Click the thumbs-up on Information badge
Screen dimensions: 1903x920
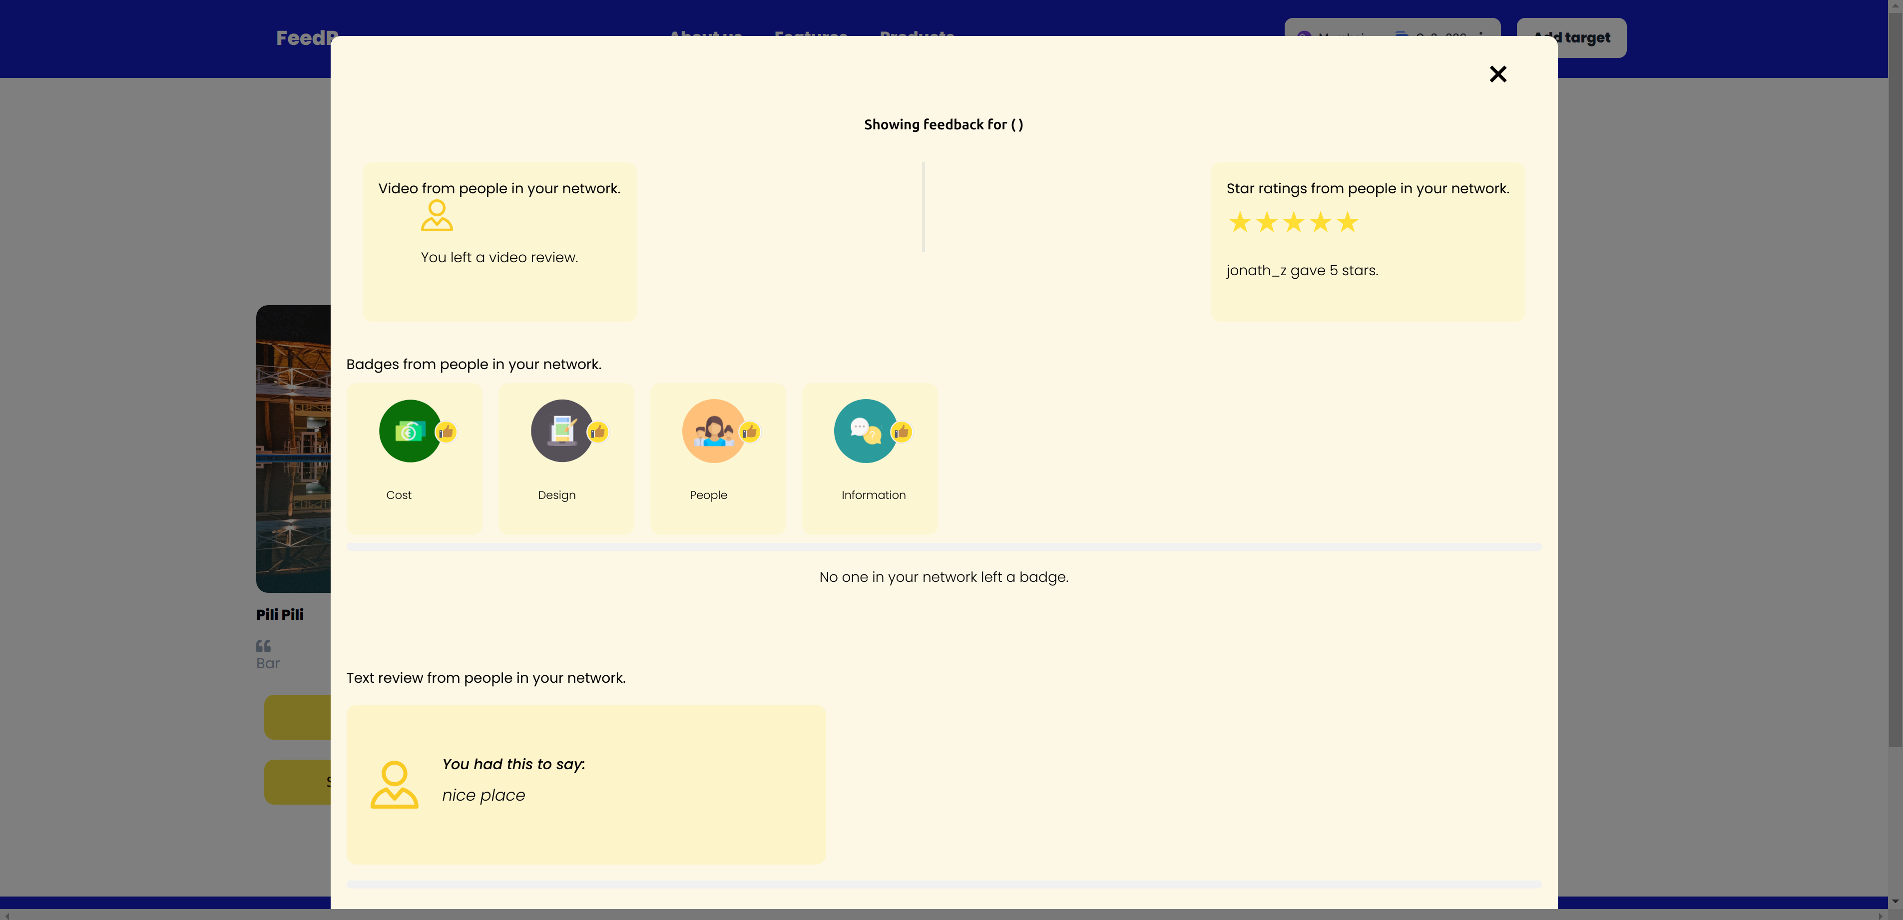901,432
